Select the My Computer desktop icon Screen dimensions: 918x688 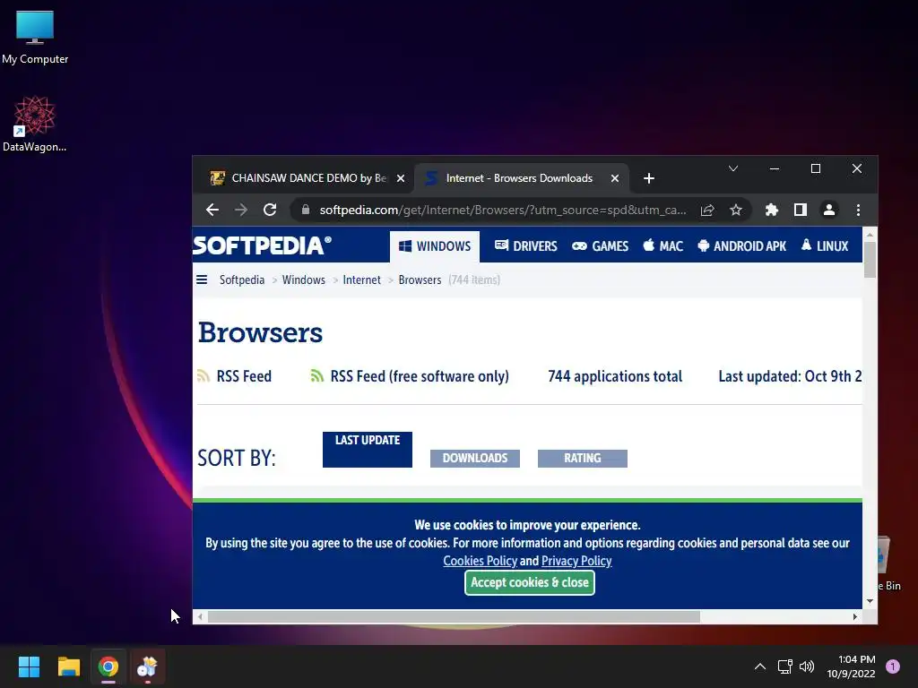click(35, 38)
